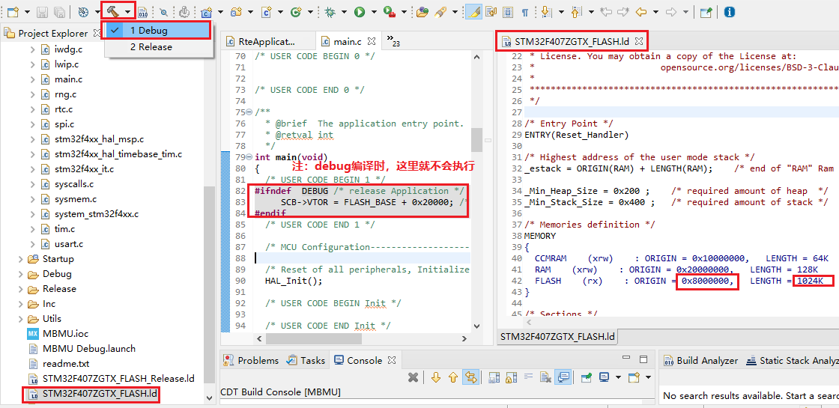Toggle Mark Occurrences highlighter button
The image size is (839, 408).
coord(473,12)
